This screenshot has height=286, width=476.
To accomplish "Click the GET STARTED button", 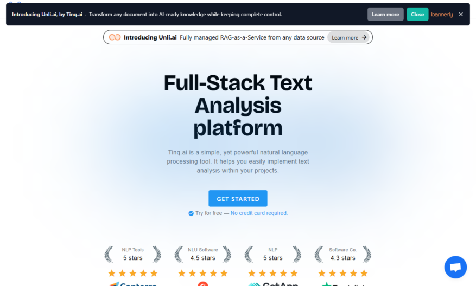I will coord(238,198).
